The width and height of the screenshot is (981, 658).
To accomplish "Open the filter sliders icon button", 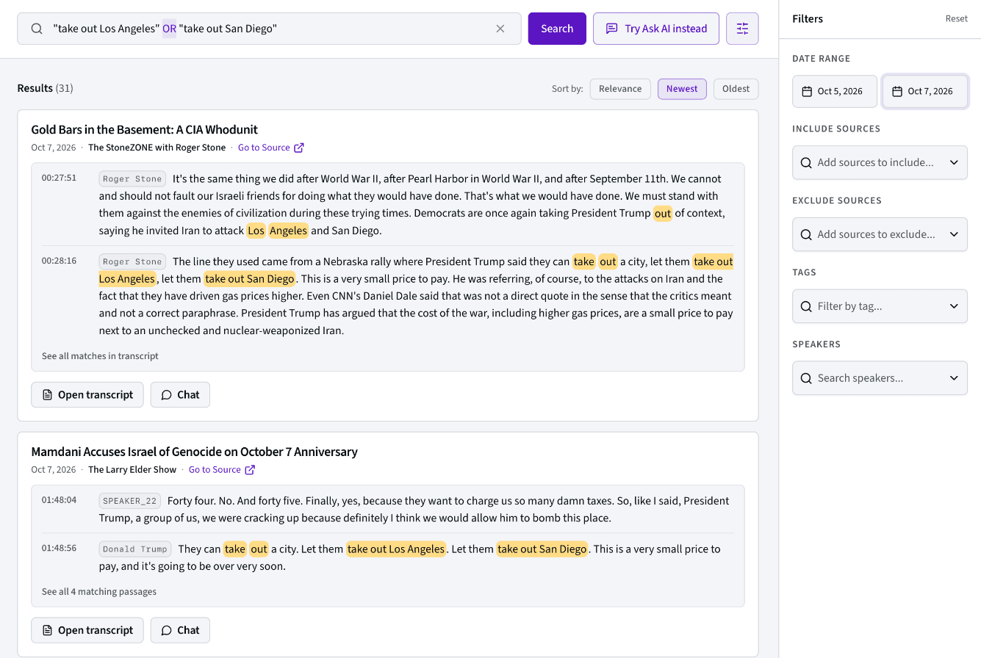I will [x=742, y=29].
